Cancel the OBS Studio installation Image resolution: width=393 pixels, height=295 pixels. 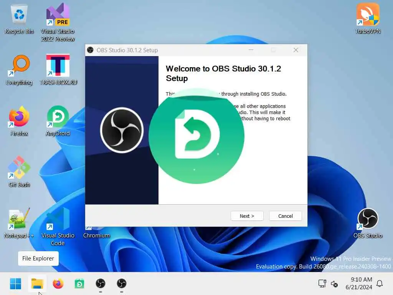[285, 216]
